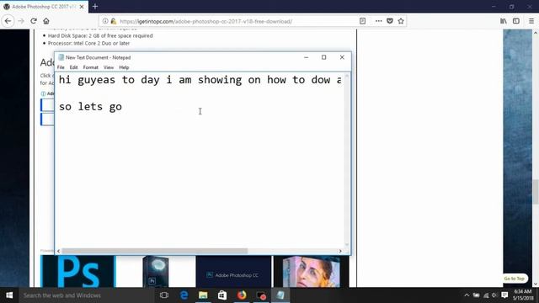Image resolution: width=539 pixels, height=303 pixels.
Task: Select the Adobe Photoshop CC 2017 tab
Action: (44, 7)
